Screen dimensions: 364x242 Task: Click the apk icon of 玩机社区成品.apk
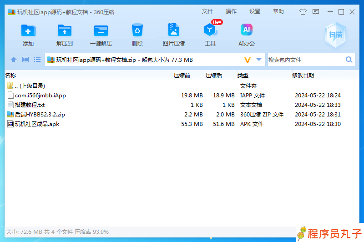click(x=10, y=124)
